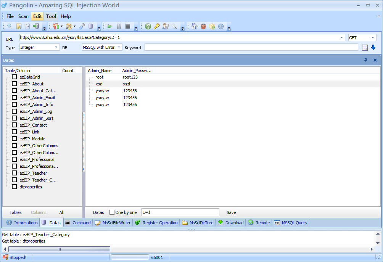Image resolution: width=383 pixels, height=262 pixels.
Task: Click the Tables button
Action: point(16,212)
